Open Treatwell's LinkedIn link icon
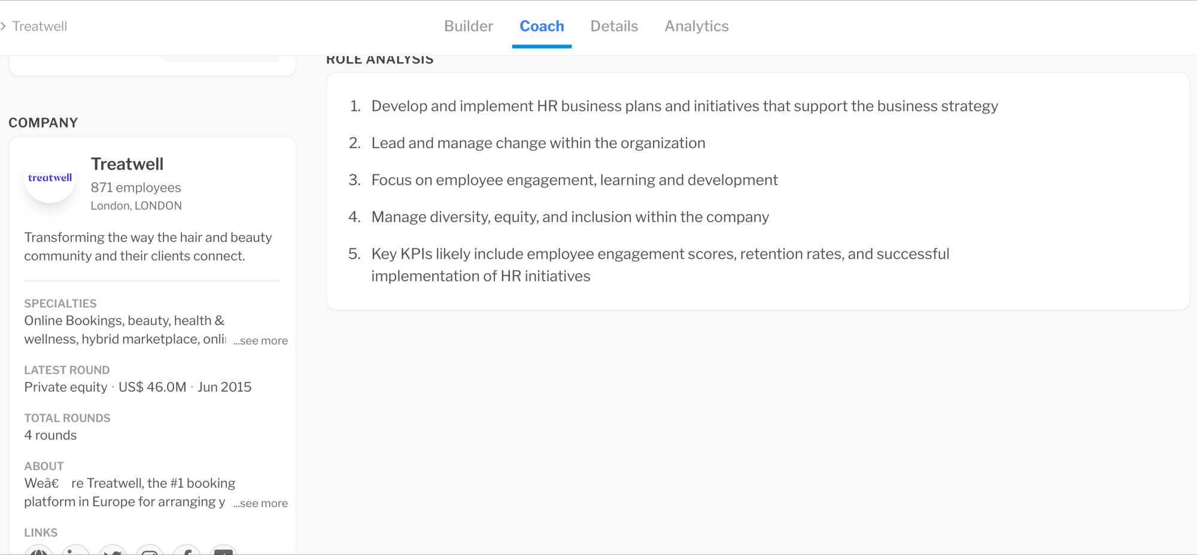 coord(76,551)
